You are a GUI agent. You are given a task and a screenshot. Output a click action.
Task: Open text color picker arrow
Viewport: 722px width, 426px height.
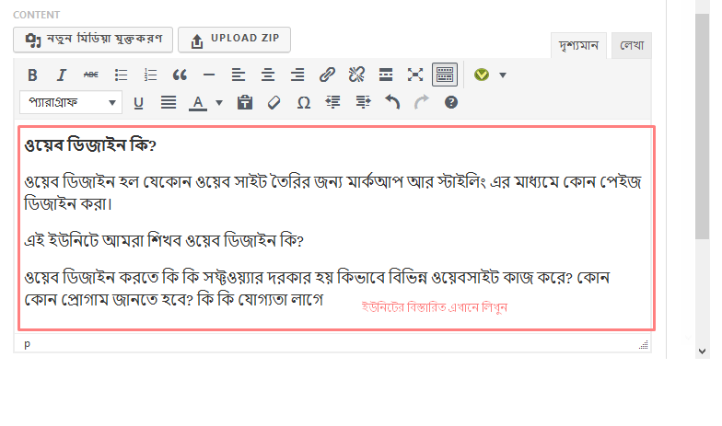click(219, 103)
